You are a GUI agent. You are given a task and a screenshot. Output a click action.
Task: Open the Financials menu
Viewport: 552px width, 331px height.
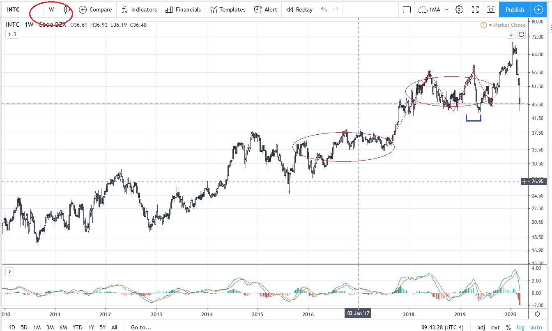click(x=183, y=9)
